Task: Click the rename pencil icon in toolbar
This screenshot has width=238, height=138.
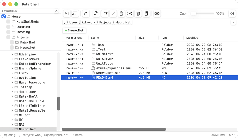Action: [x=113, y=14]
